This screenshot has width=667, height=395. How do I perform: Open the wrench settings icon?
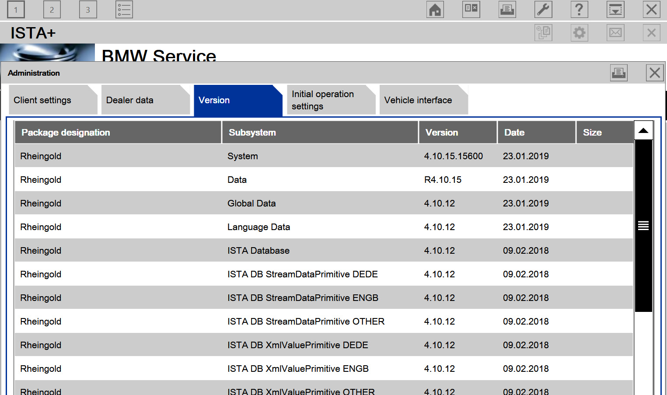click(x=543, y=10)
